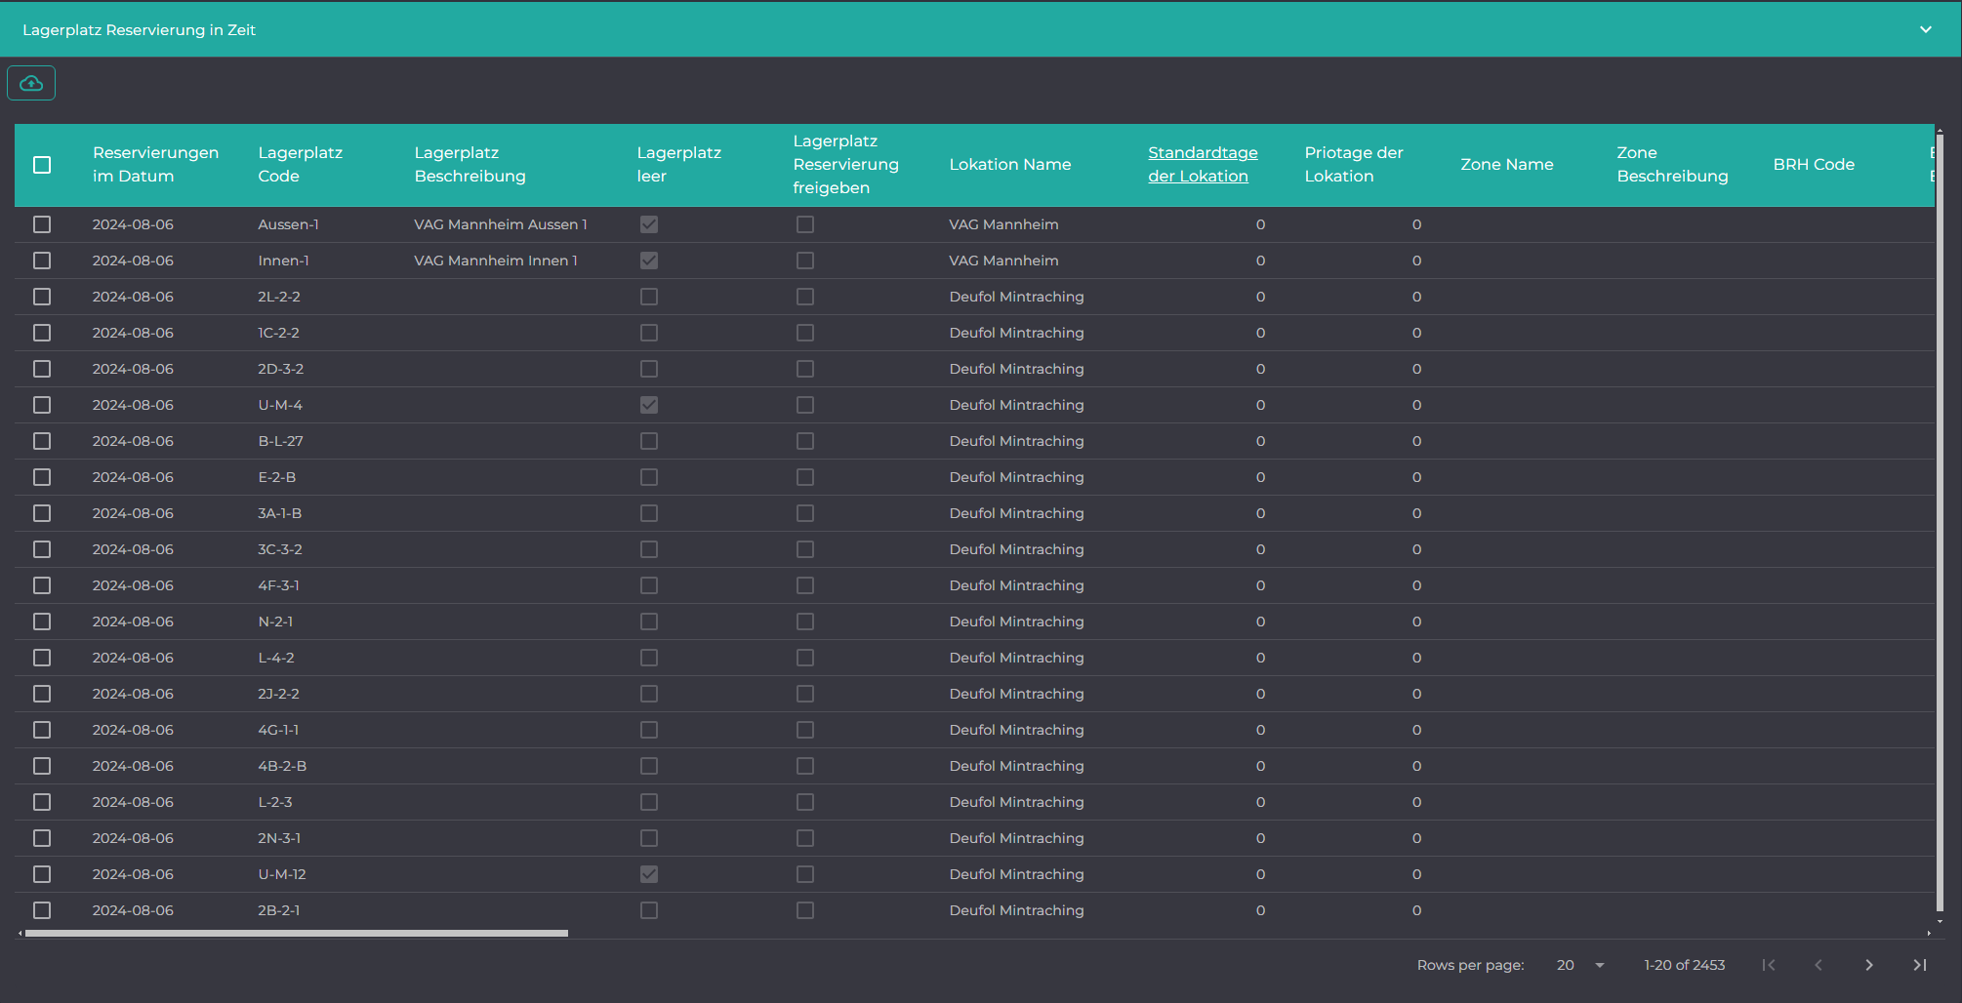
Task: Click the horizontal scrollbar thumb
Action: (x=296, y=934)
